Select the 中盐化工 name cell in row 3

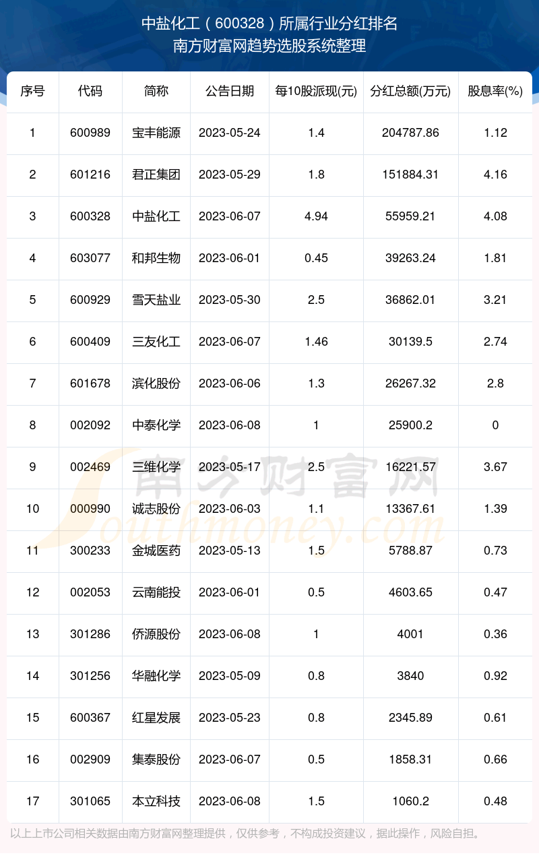(156, 216)
